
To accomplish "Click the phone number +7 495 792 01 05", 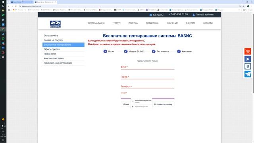I will point(178,14).
